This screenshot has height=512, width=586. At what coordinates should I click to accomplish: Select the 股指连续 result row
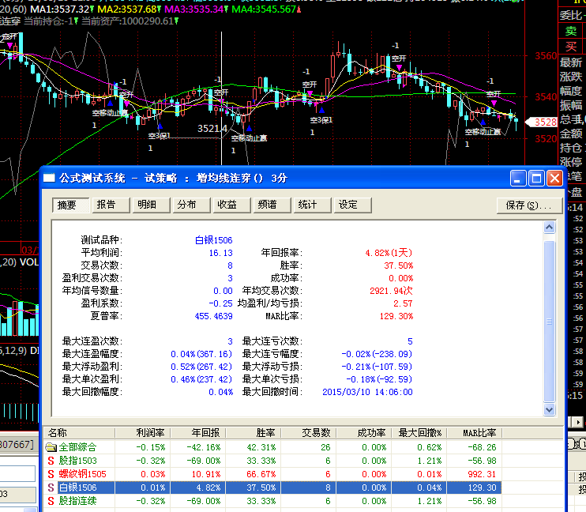click(272, 501)
